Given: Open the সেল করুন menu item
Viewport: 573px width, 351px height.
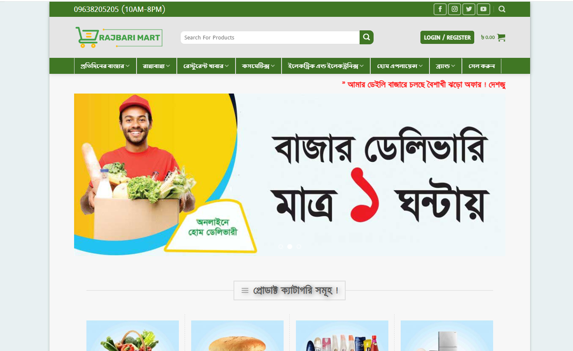Looking at the screenshot, I should pos(481,66).
